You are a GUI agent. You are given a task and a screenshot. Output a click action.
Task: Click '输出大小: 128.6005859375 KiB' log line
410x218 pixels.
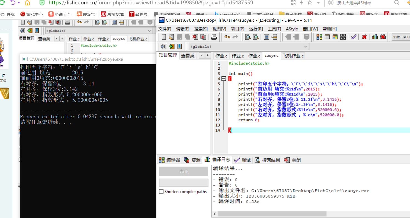coord(254,196)
